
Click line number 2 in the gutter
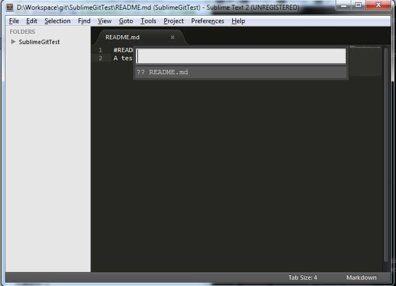pyautogui.click(x=101, y=58)
